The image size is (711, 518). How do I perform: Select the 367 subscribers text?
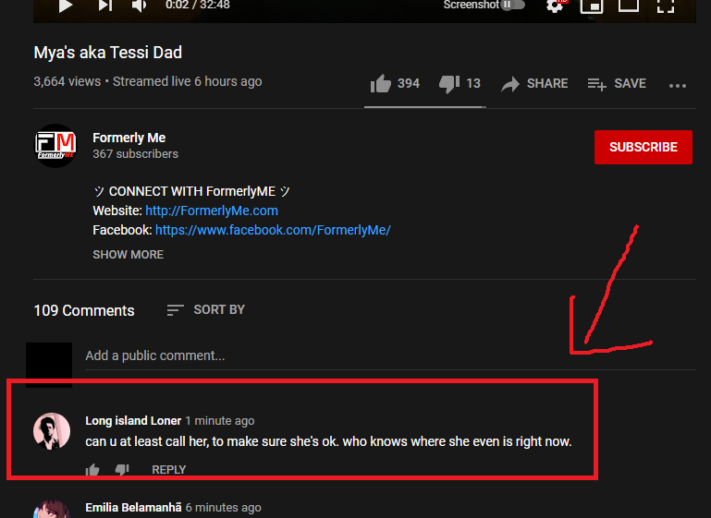135,154
